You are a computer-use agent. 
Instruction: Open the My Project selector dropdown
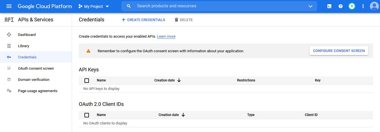pos(94,6)
